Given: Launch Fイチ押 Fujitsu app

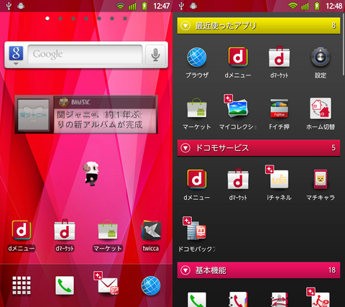Looking at the screenshot, I should click(279, 114).
